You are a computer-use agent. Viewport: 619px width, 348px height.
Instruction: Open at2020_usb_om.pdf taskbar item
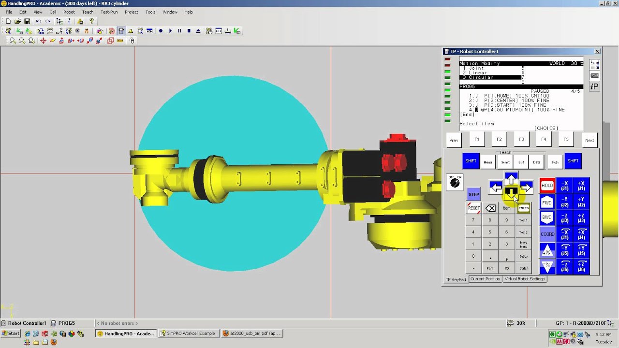tap(251, 333)
